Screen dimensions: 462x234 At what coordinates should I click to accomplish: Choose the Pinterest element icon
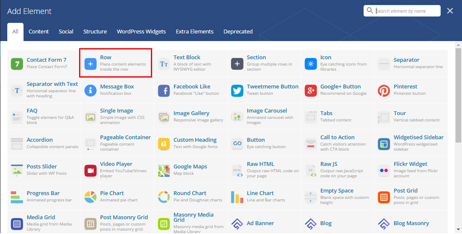coord(384,90)
